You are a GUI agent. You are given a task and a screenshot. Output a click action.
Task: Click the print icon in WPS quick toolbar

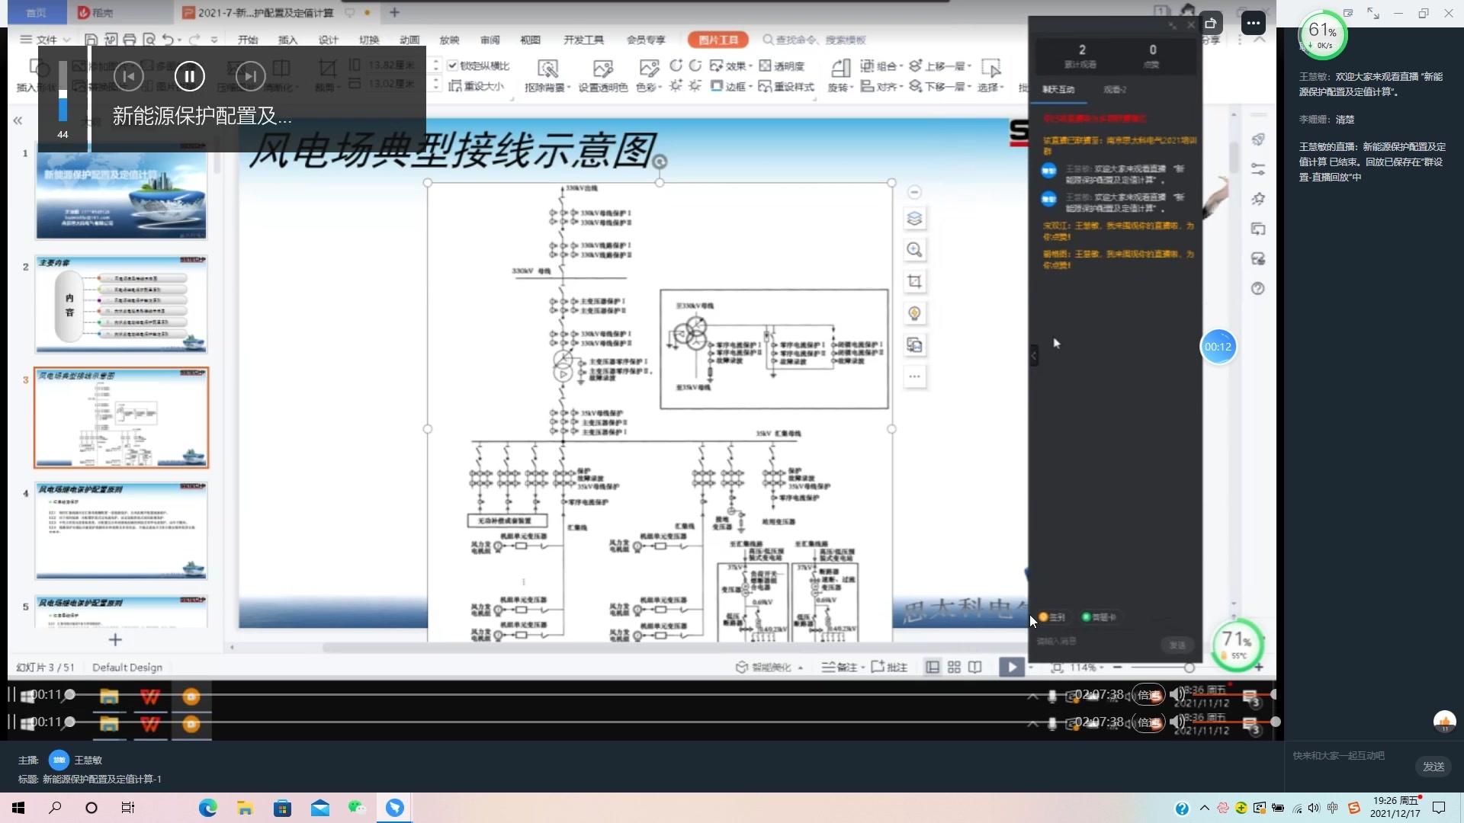[130, 40]
